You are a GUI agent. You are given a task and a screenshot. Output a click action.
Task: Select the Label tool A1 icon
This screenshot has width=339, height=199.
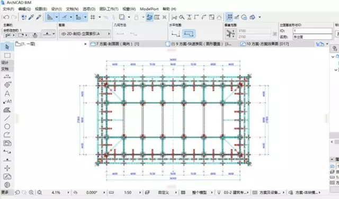pos(7,102)
